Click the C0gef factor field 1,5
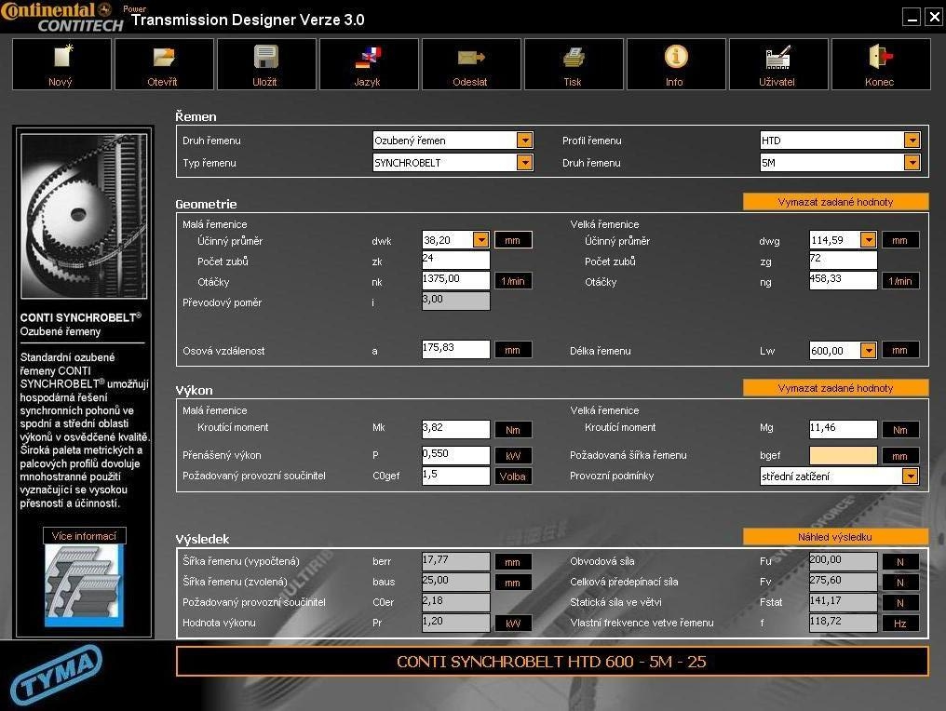This screenshot has width=946, height=711. coord(456,476)
